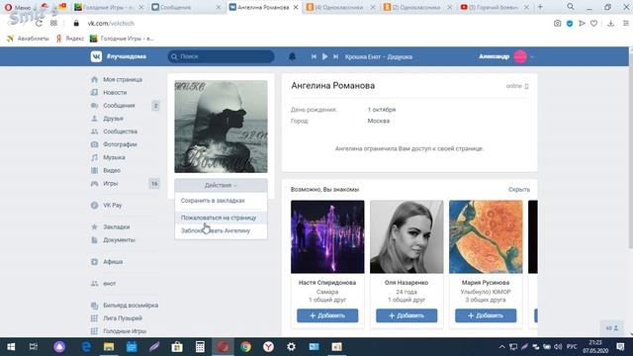
Task: Open Opera snapshot camera icon
Action: (557, 24)
